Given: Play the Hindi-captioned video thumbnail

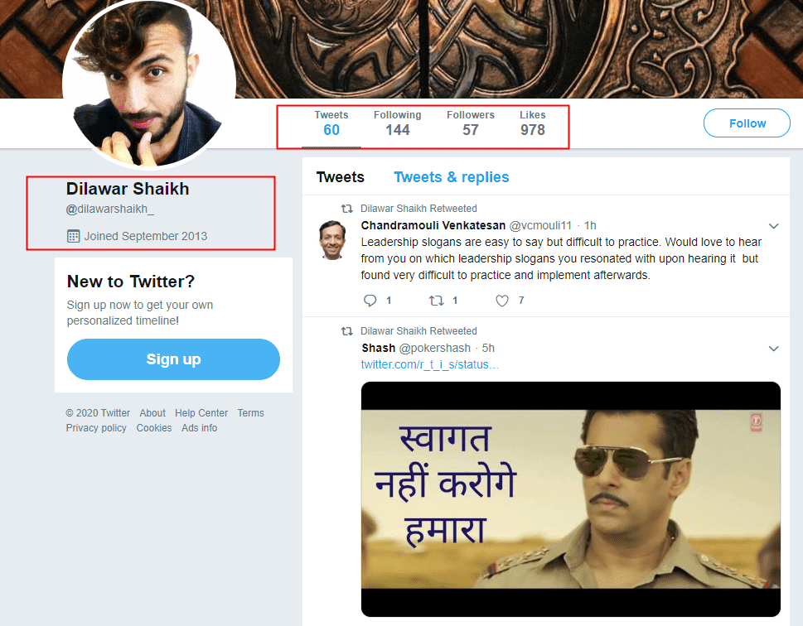Looking at the screenshot, I should [x=570, y=499].
